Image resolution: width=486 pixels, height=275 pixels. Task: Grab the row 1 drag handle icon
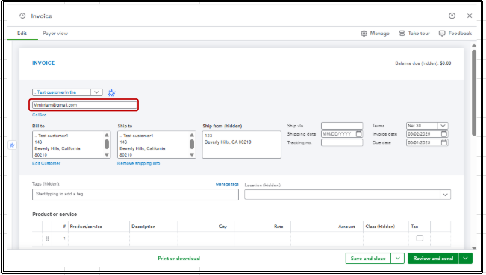pos(47,238)
